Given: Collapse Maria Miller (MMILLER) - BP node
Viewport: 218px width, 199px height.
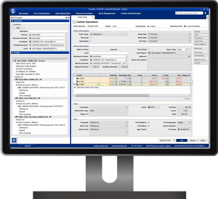Looking at the screenshot, I should coord(15,79).
